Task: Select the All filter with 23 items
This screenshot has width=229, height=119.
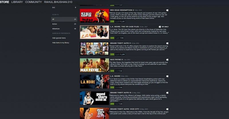Action: [64, 19]
